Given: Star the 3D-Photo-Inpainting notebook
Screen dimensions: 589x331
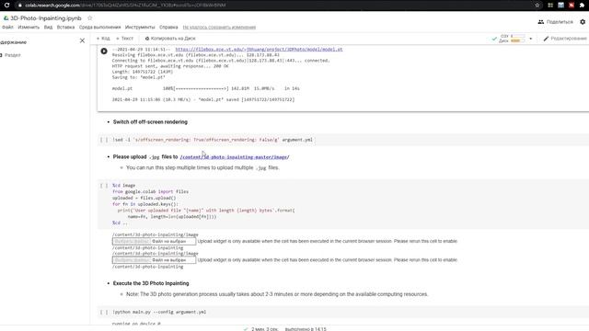Looking at the screenshot, I should pyautogui.click(x=90, y=18).
